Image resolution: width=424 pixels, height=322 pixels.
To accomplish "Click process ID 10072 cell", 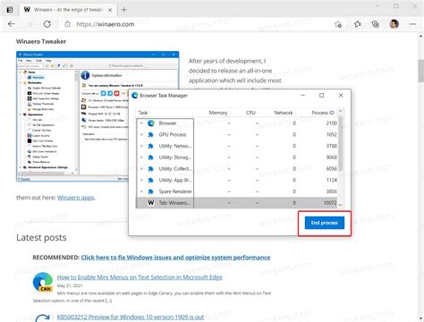I will pyautogui.click(x=330, y=202).
